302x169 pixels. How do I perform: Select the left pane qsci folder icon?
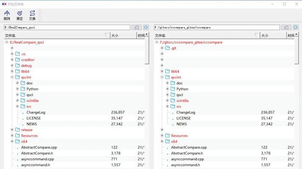[23, 95]
